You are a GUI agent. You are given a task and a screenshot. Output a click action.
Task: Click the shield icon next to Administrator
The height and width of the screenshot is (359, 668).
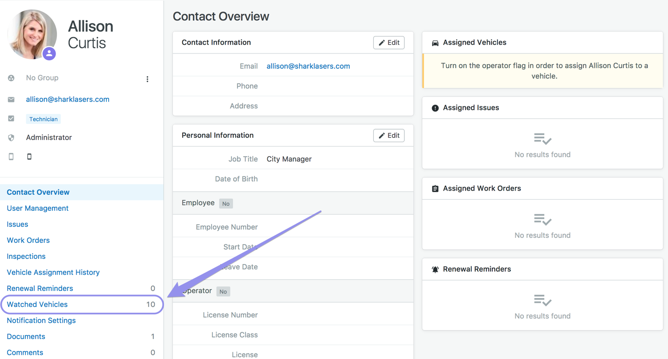click(x=11, y=138)
